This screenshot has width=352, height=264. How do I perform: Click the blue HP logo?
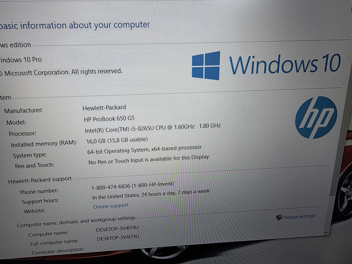[x=316, y=118]
